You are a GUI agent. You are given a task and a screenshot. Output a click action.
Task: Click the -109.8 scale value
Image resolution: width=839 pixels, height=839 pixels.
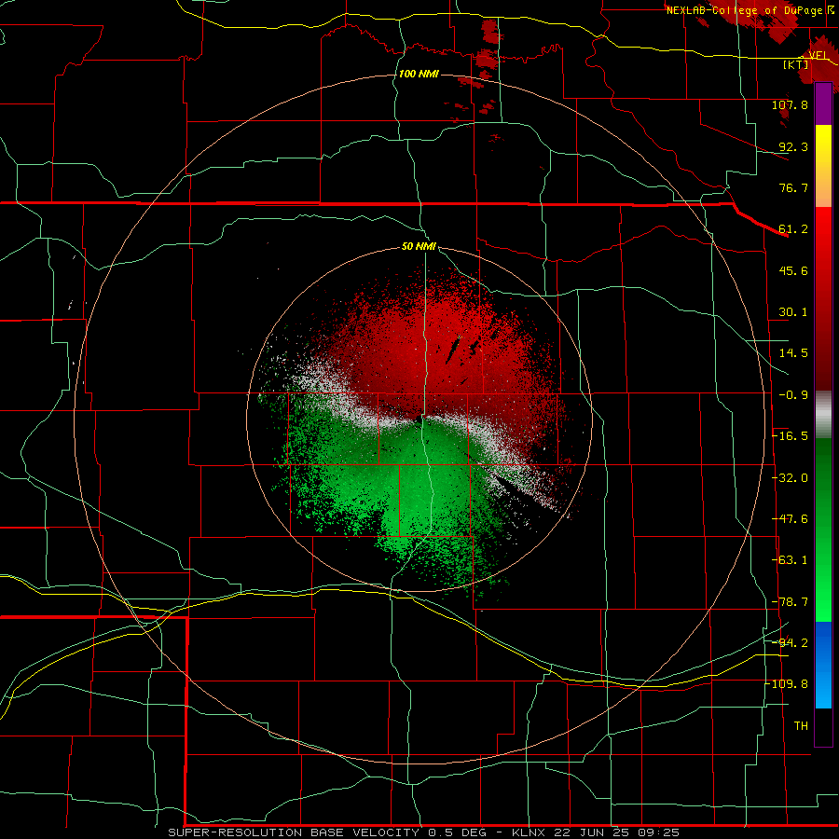click(787, 684)
